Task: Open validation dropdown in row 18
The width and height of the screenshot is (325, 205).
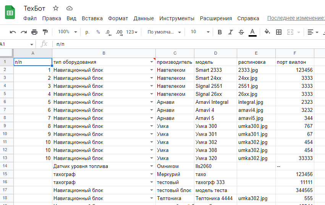Action: (x=152, y=199)
